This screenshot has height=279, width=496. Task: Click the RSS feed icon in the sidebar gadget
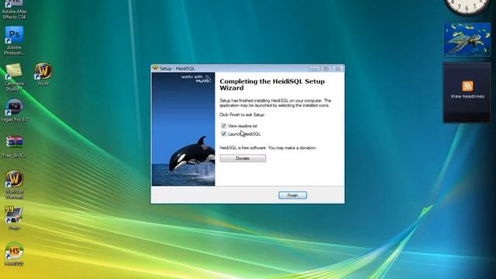coord(467,86)
